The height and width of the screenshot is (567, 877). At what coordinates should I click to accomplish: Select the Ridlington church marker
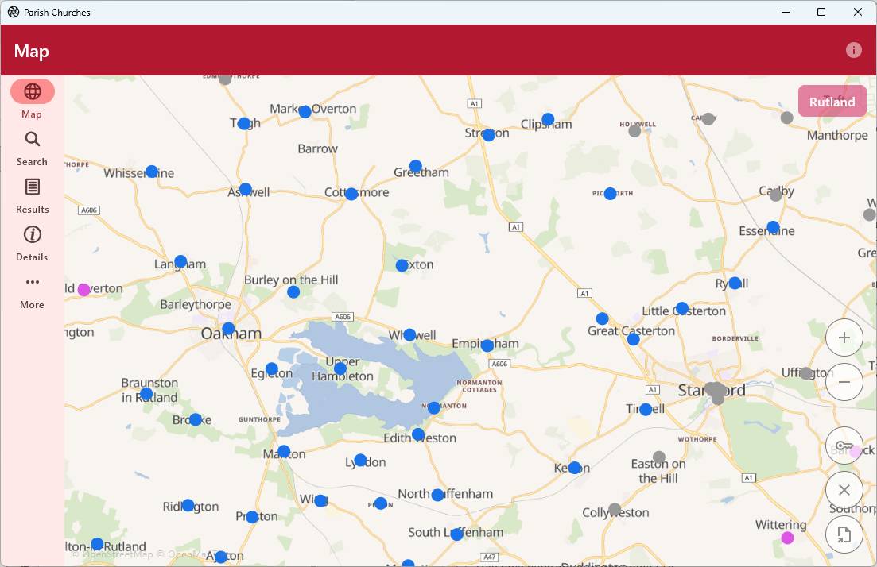[x=188, y=505]
